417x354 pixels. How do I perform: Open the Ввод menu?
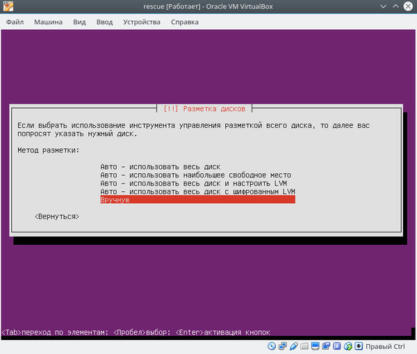[x=104, y=22]
